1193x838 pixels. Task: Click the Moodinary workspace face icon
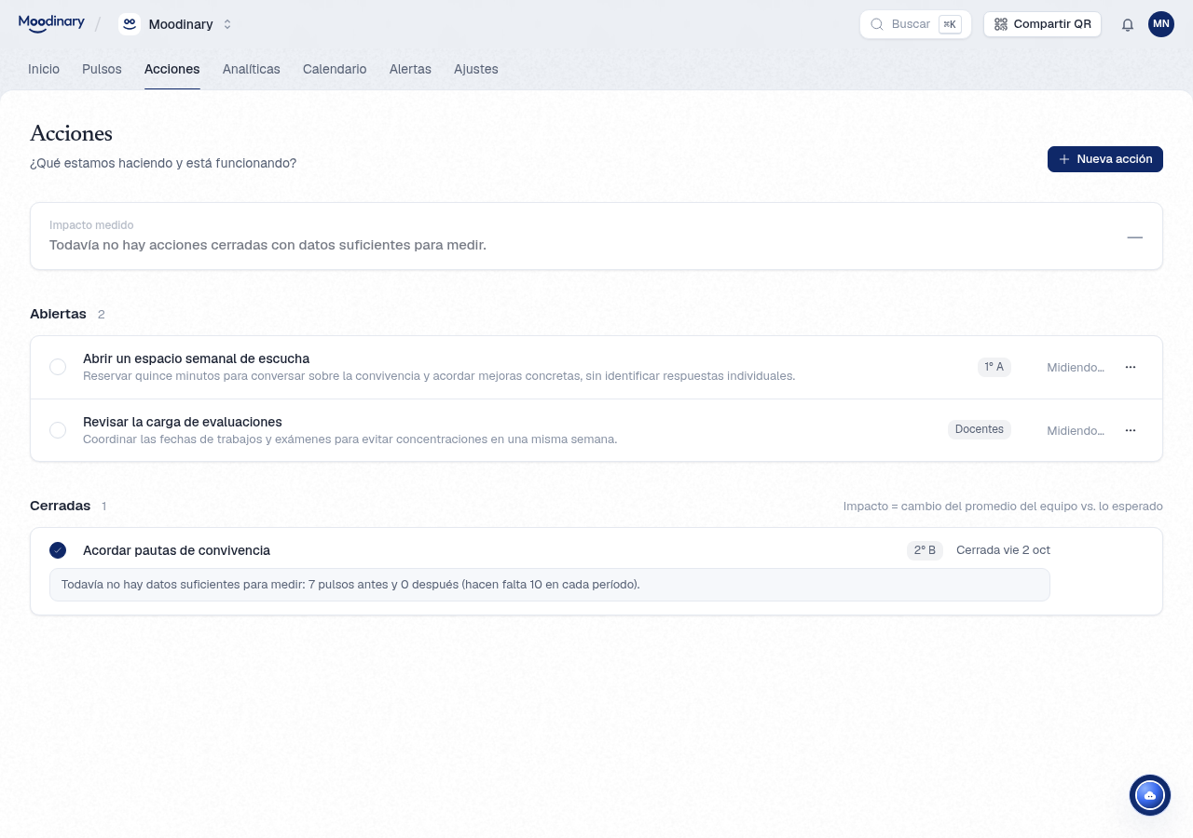[x=130, y=24]
